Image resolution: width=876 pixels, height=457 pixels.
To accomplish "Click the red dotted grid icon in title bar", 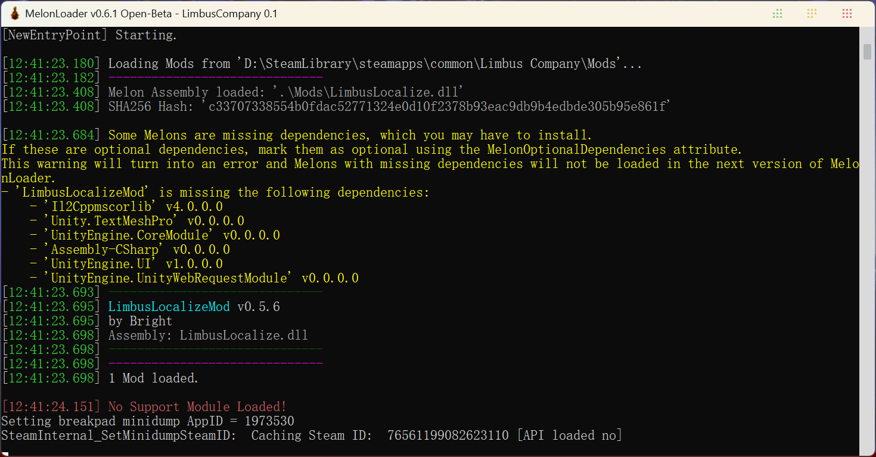I will [847, 13].
